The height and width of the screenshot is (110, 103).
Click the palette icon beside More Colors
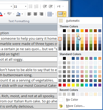61,106
